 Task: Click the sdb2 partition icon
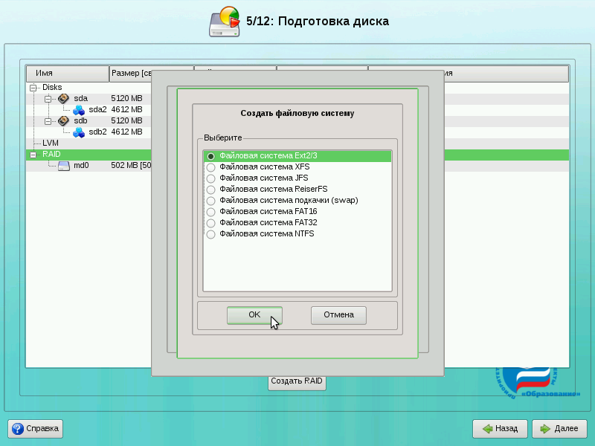click(79, 132)
